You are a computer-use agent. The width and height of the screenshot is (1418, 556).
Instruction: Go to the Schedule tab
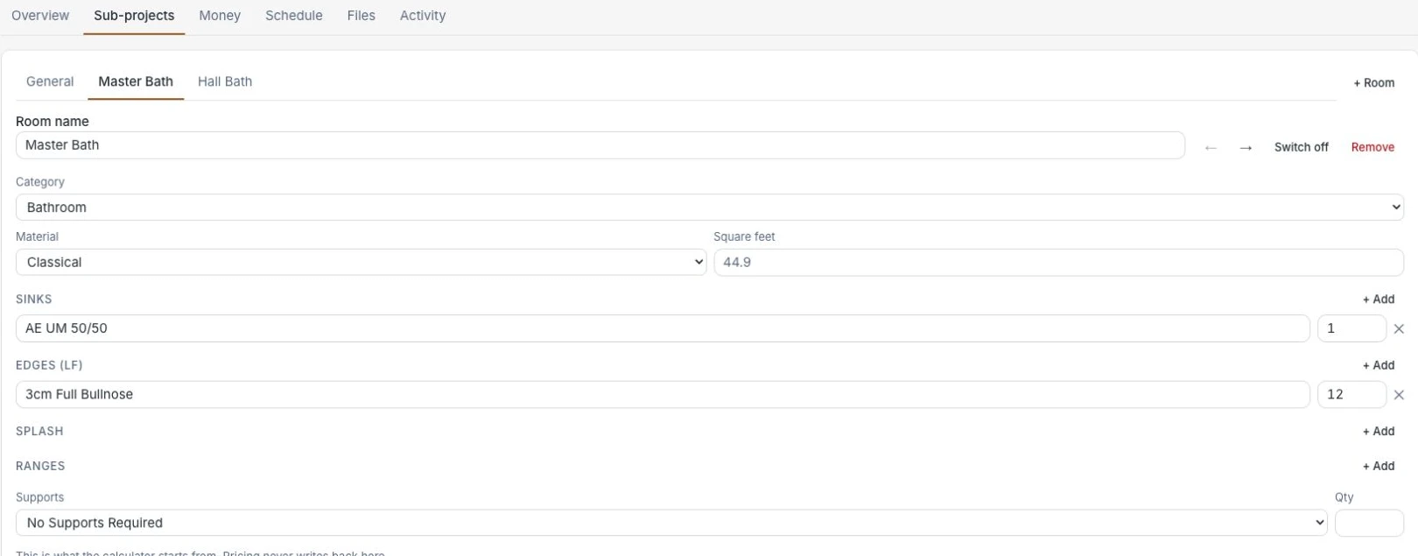click(x=294, y=16)
